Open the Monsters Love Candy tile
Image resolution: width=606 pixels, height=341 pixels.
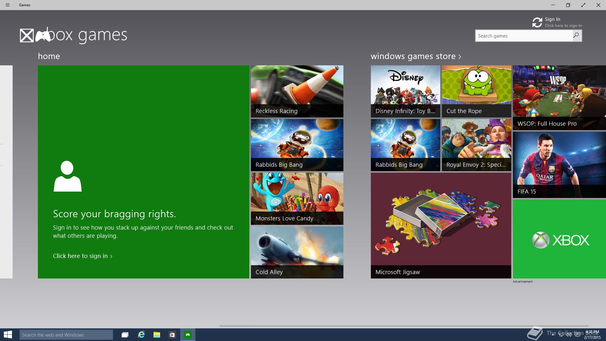(297, 199)
